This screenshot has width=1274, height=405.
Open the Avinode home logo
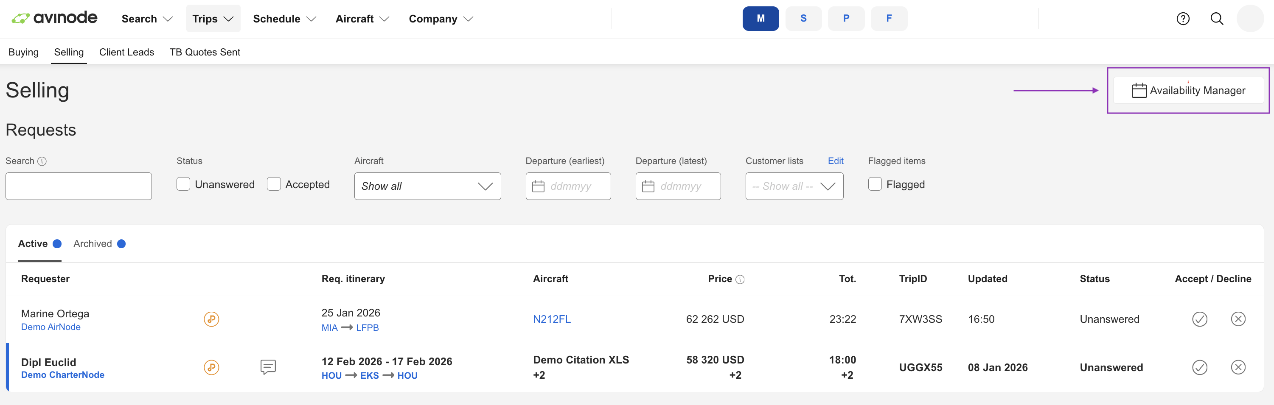point(54,17)
